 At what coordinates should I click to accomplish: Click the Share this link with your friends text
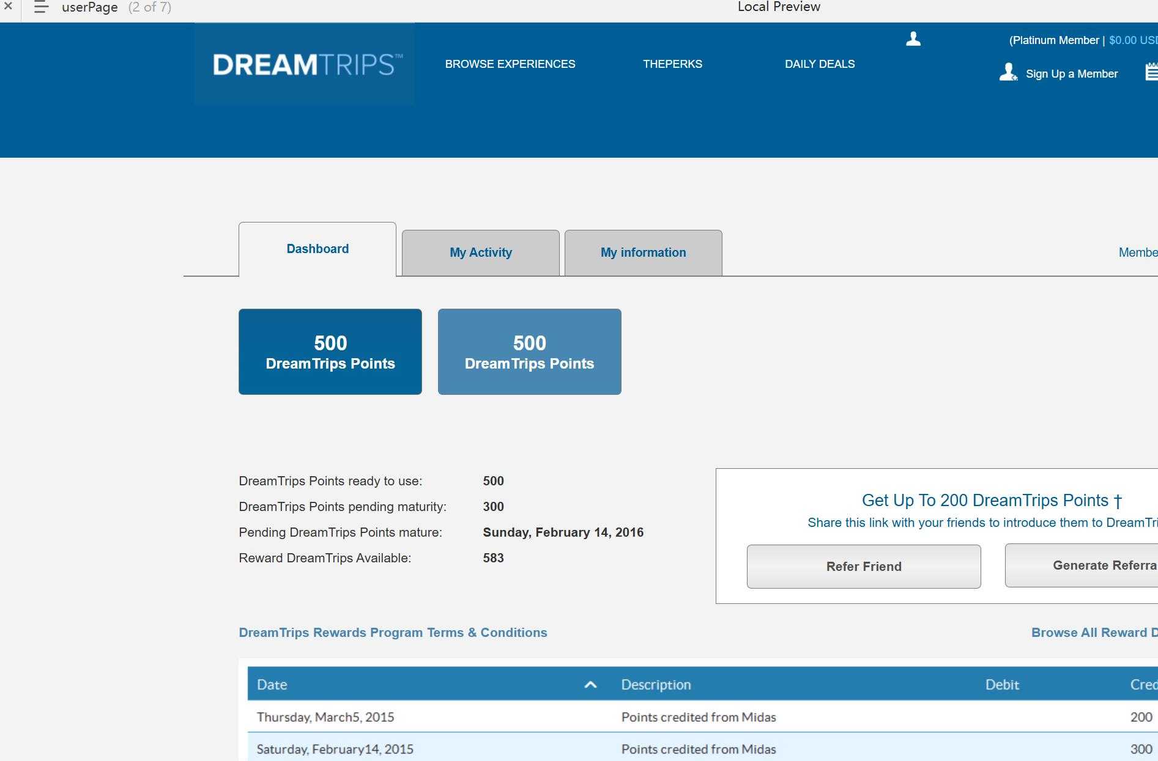click(982, 523)
